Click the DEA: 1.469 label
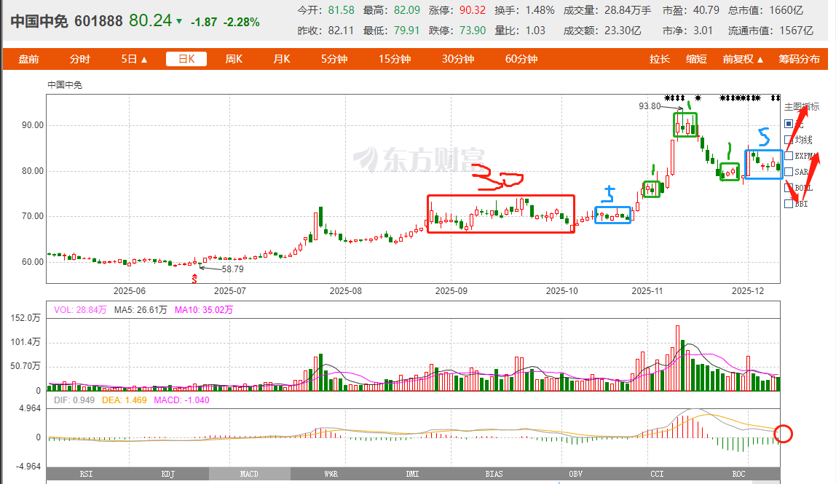The height and width of the screenshot is (484, 836). point(125,400)
